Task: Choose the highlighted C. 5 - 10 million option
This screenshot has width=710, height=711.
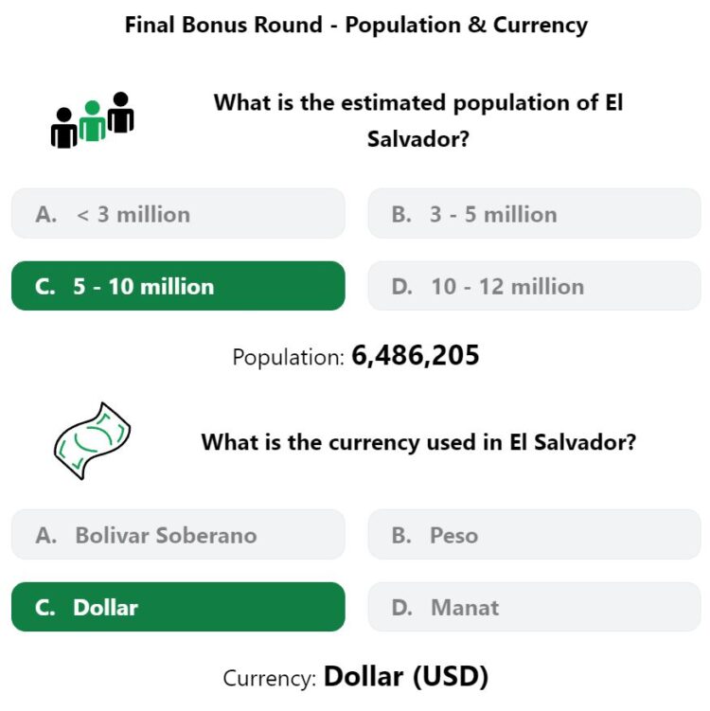Action: (178, 286)
